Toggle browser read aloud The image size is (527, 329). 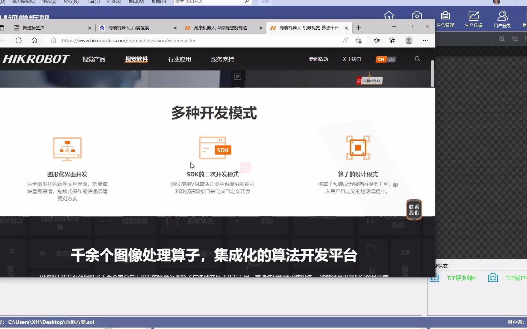click(345, 40)
